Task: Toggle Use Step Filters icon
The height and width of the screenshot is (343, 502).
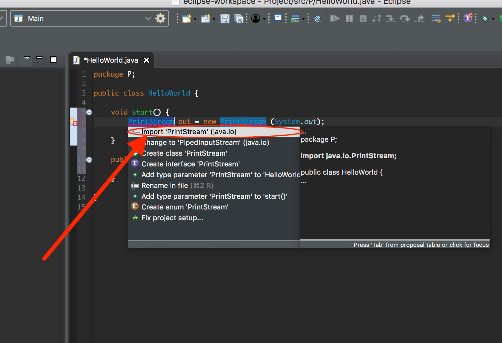Action: tap(450, 18)
